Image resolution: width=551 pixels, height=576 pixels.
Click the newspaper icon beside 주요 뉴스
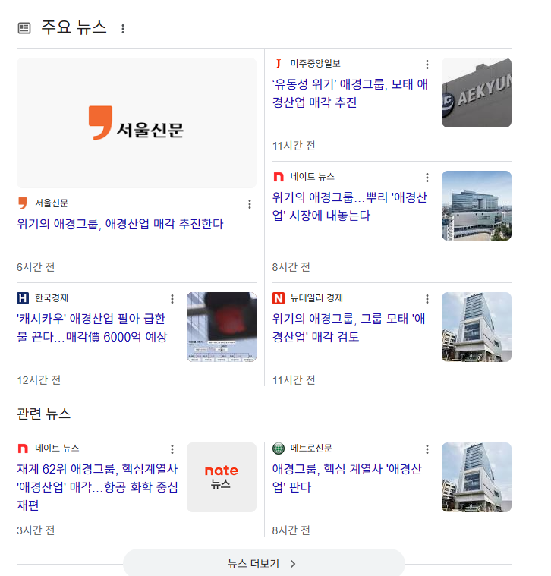[24, 28]
